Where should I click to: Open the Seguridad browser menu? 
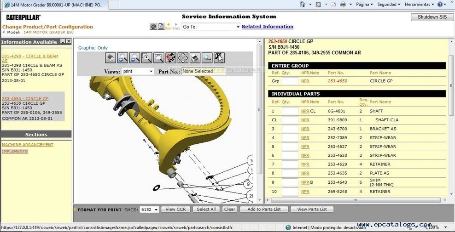pos(386,5)
